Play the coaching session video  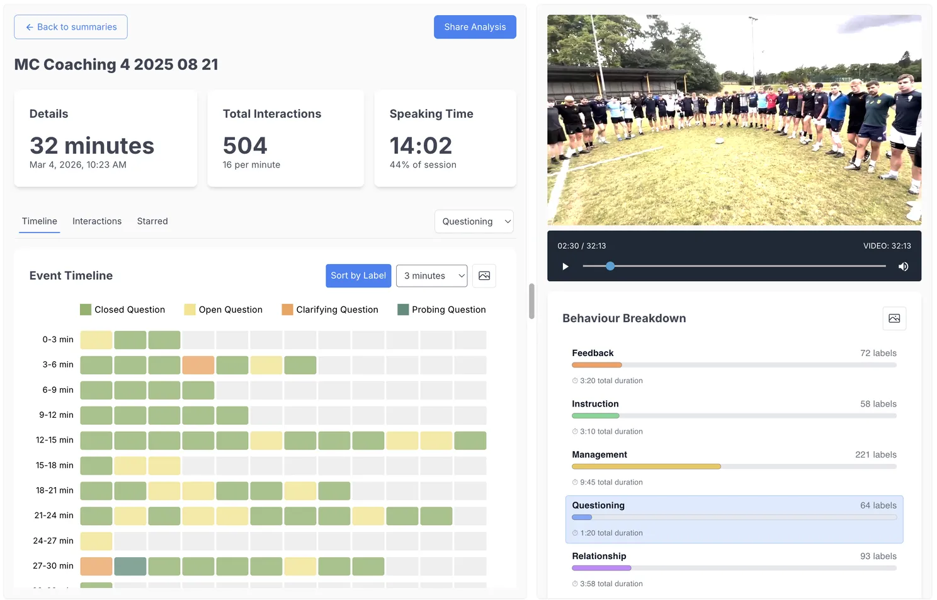click(565, 267)
